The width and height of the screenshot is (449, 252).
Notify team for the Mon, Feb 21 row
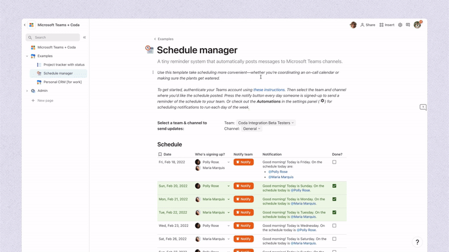click(244, 199)
